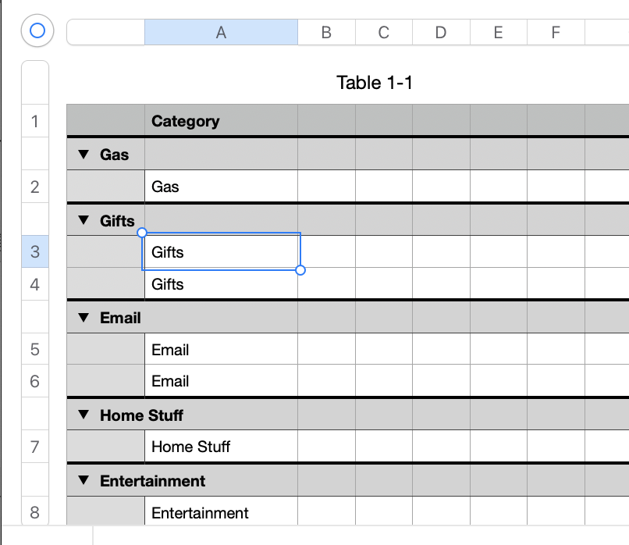The width and height of the screenshot is (629, 545).
Task: Select column B header
Action: tap(326, 32)
